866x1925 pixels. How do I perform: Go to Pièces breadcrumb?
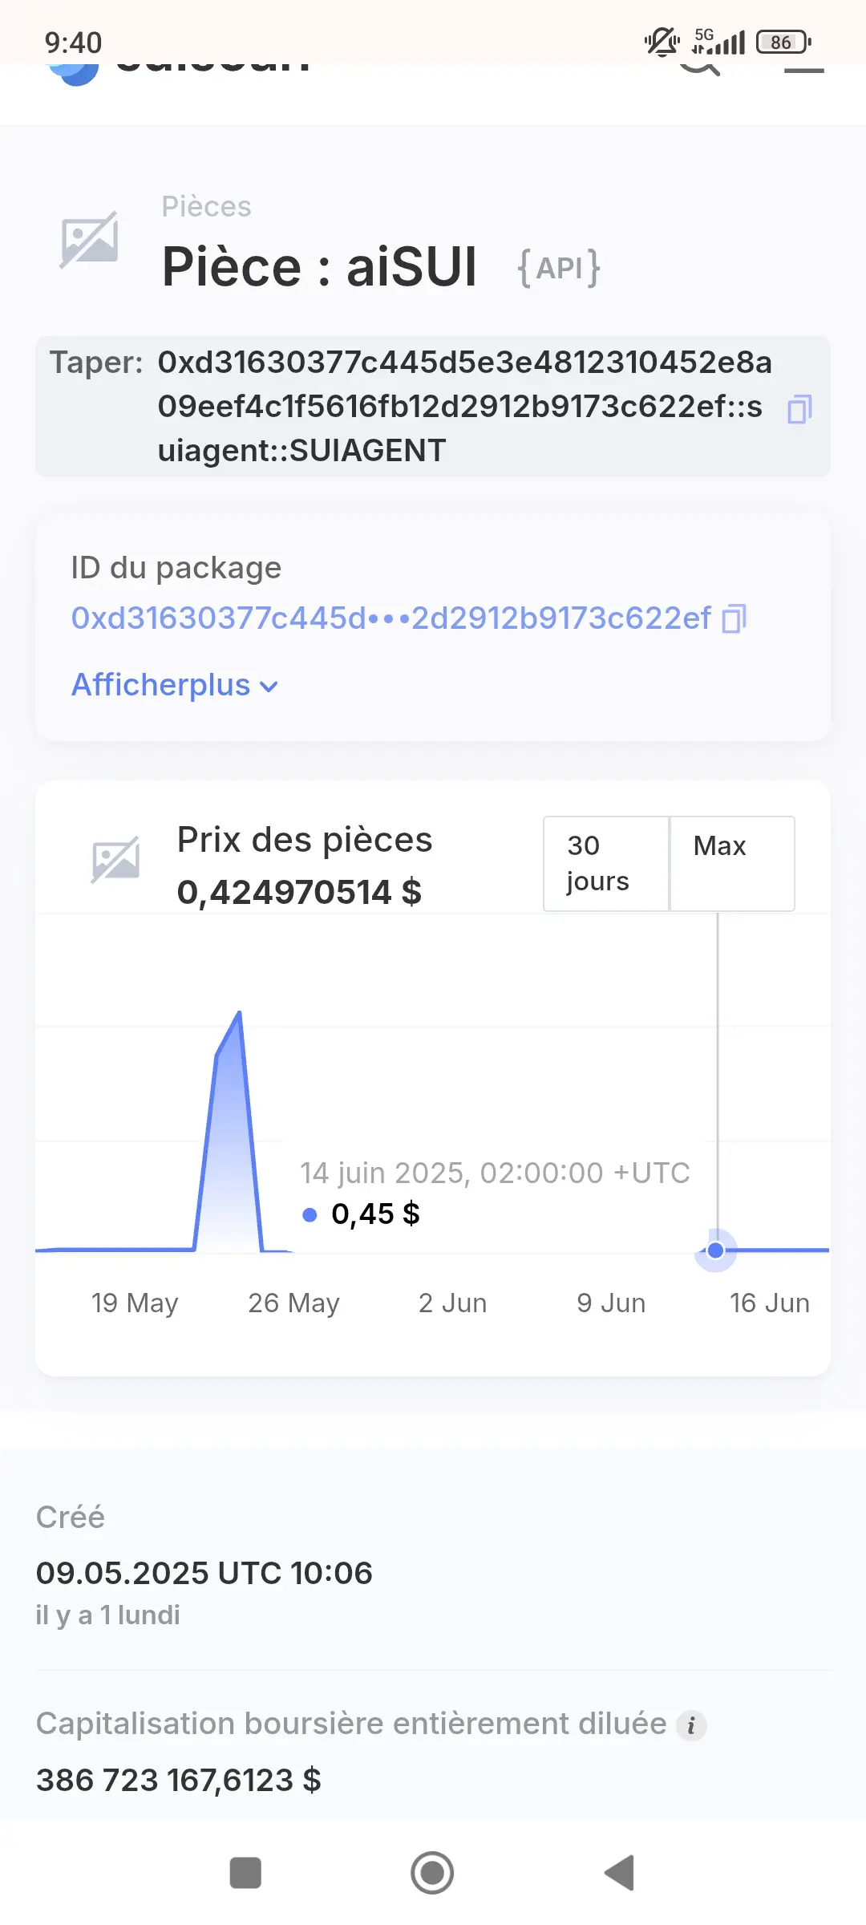[206, 206]
